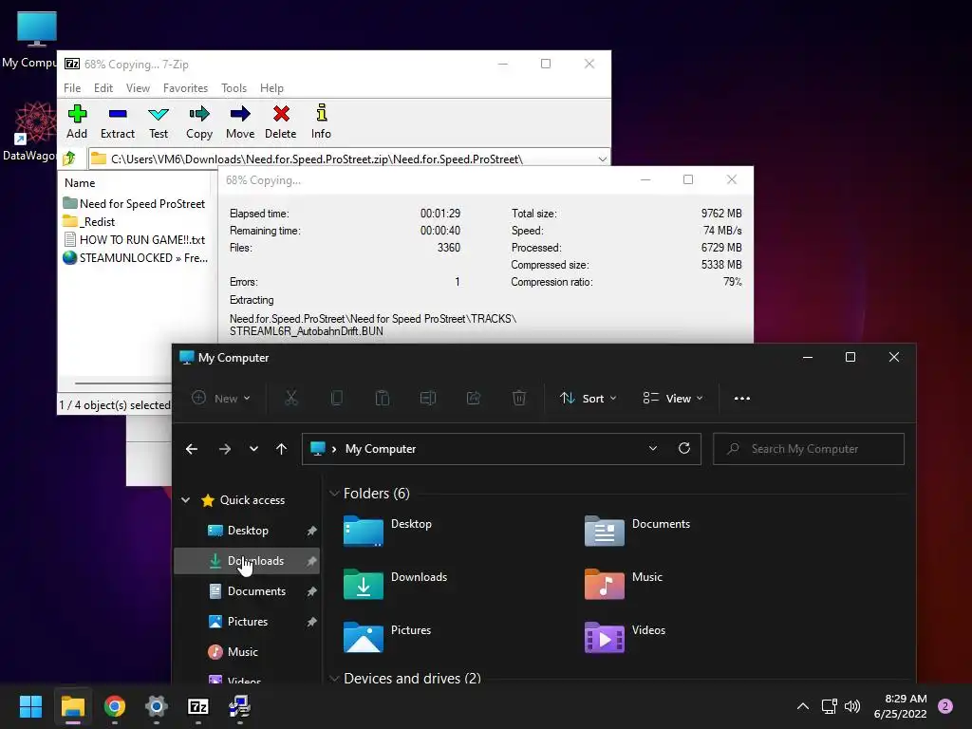Screen dimensions: 972x729
Task: Go forward in My Computer navigation
Action: 224,449
